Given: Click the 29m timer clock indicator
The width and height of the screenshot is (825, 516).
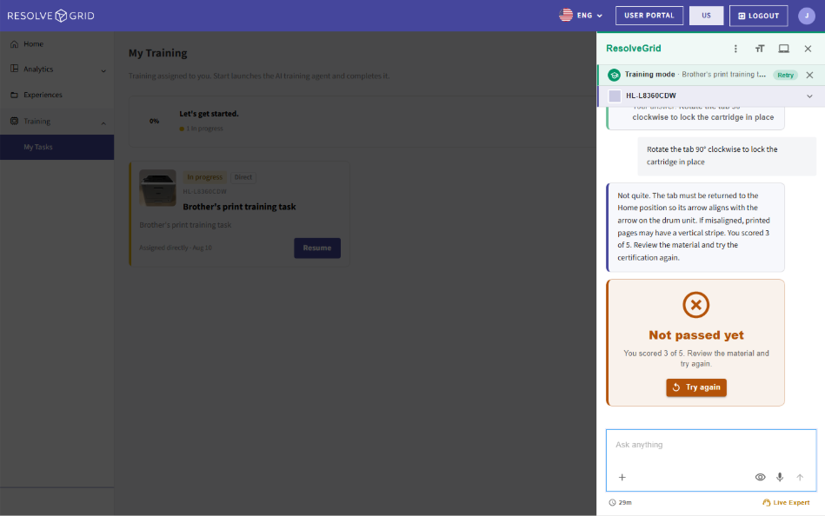Looking at the screenshot, I should coord(620,502).
